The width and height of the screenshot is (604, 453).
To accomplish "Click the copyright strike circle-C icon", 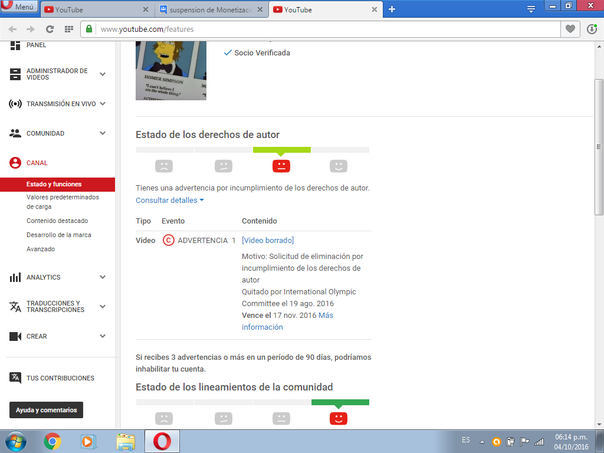I will 169,241.
